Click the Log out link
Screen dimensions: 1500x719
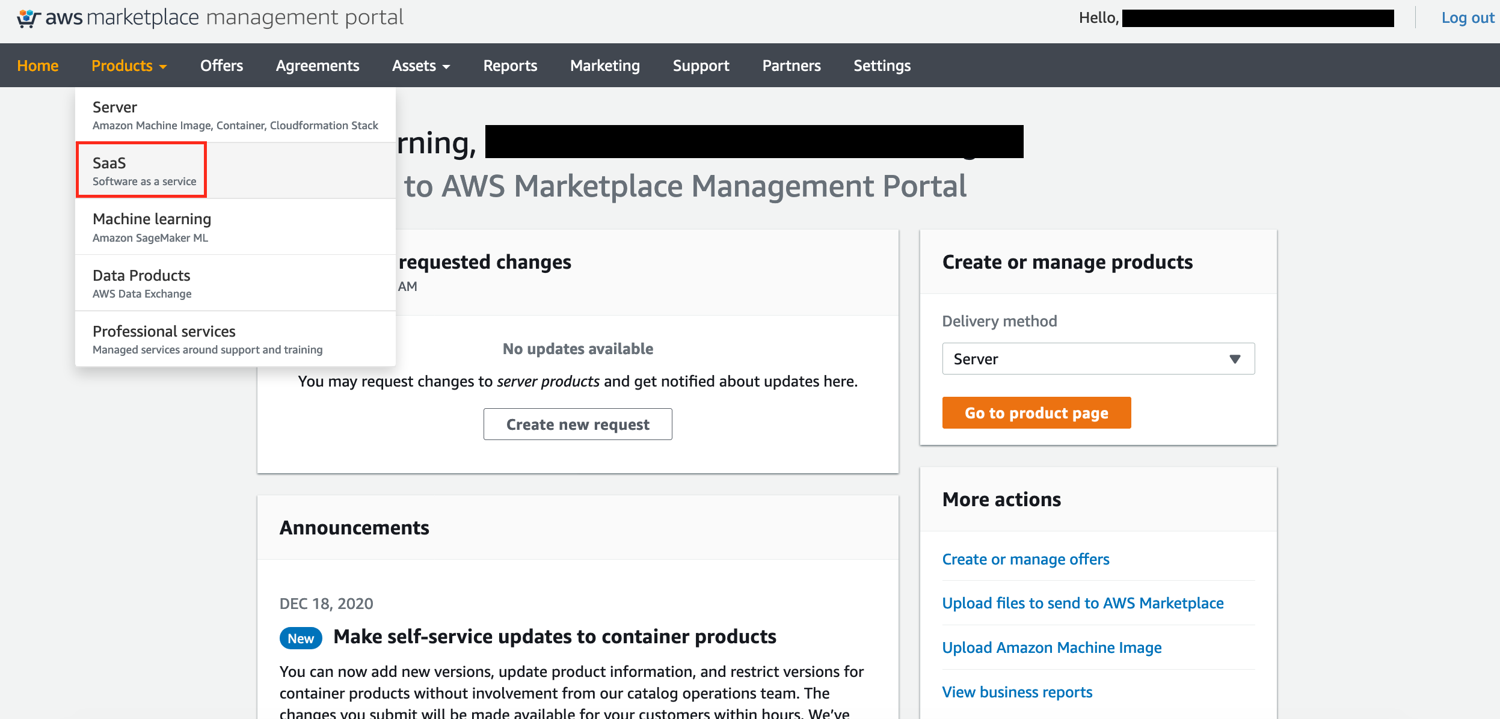coord(1468,18)
